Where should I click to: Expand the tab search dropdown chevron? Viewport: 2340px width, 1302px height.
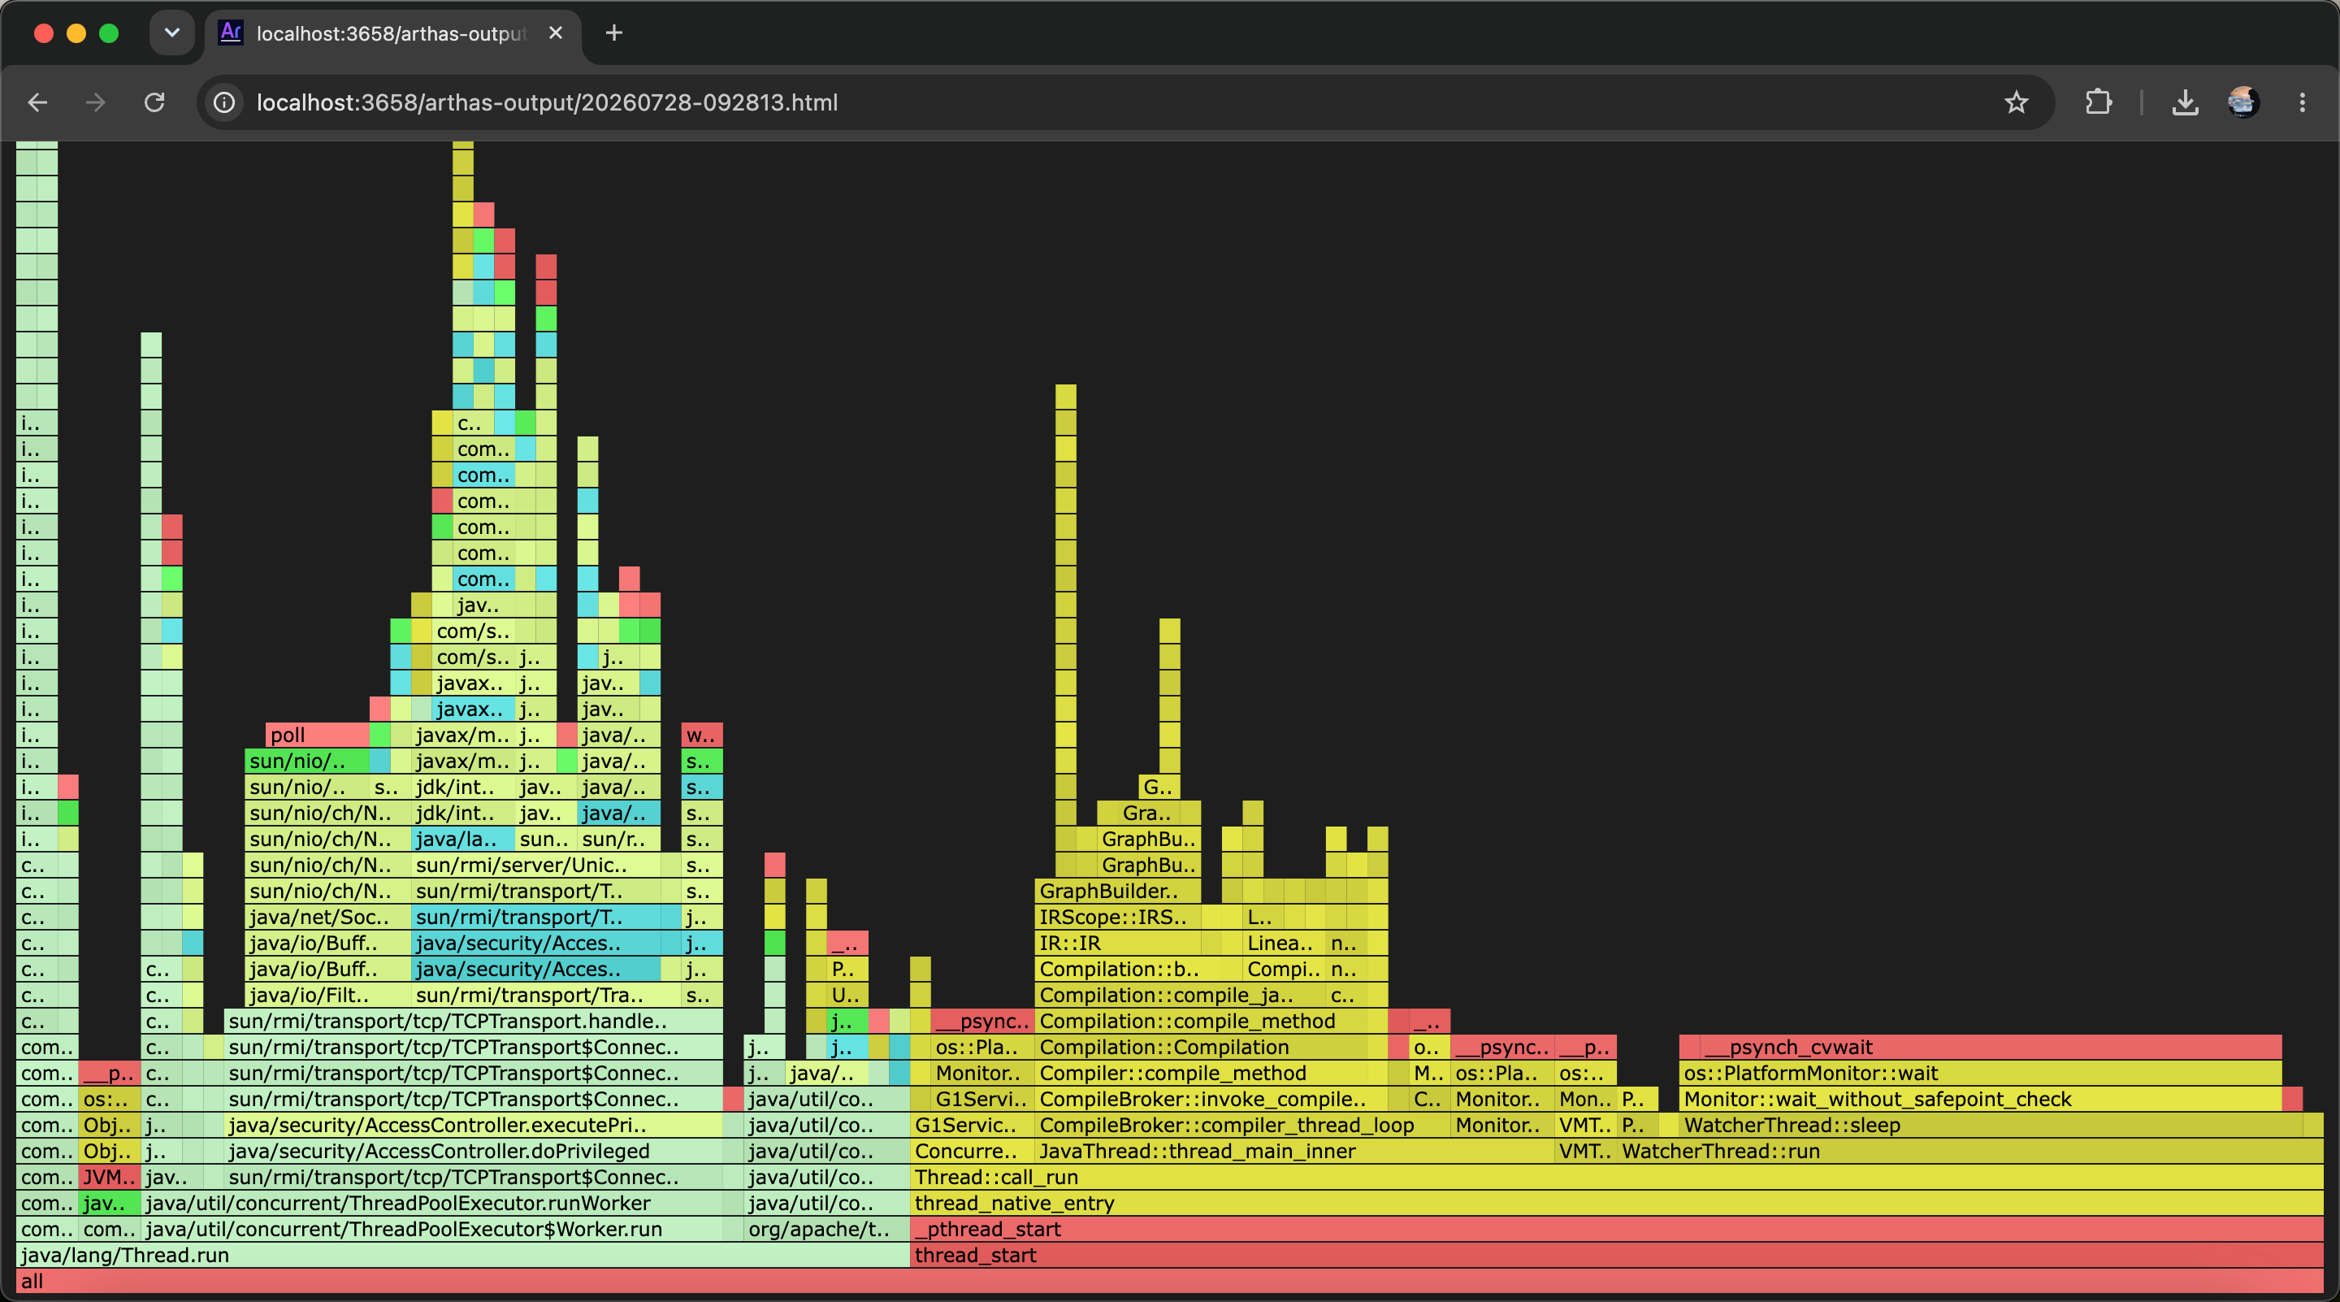171,33
